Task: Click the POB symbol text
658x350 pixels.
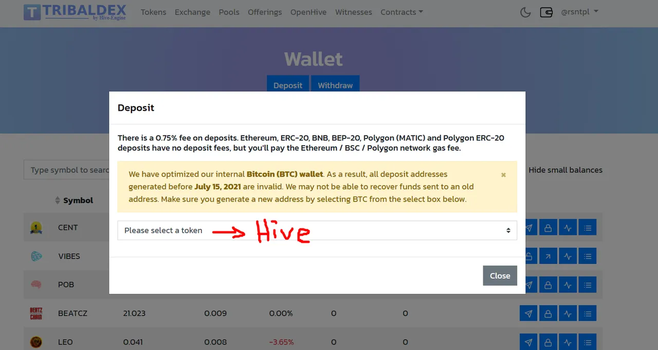Action: (x=66, y=285)
